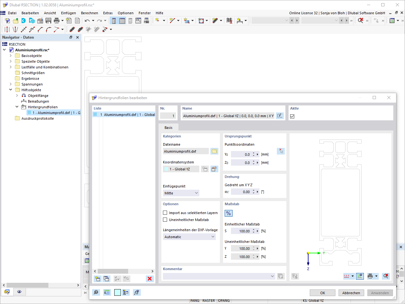Select Aluminiumprofil.dxf entry in Liste
Image resolution: width=405 pixels, height=304 pixels.
(124, 115)
